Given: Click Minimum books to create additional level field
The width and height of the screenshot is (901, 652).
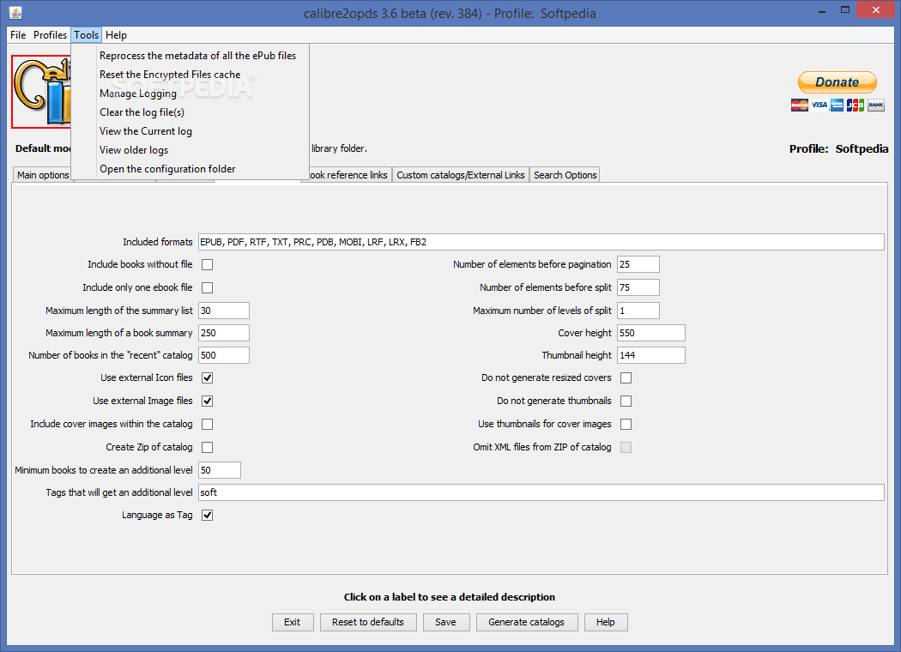Looking at the screenshot, I should (x=220, y=470).
